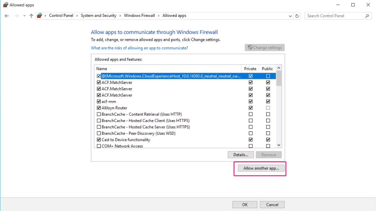
Task: Click the forward navigation arrow
Action: click(x=17, y=16)
